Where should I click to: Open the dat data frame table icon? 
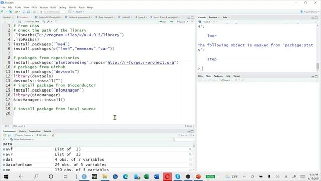click(x=191, y=160)
